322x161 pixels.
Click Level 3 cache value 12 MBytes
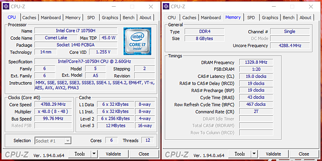click(116, 126)
